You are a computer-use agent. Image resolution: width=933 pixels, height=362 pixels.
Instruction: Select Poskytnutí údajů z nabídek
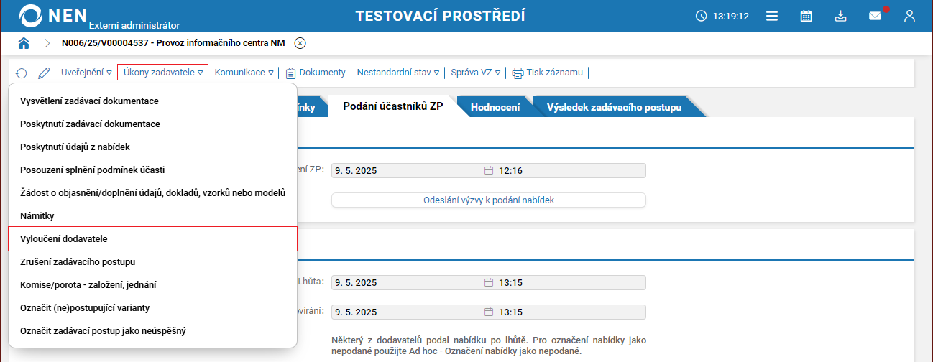point(152,147)
